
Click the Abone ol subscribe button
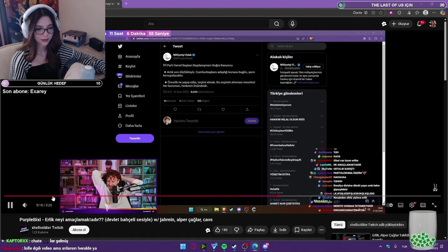click(x=79, y=230)
